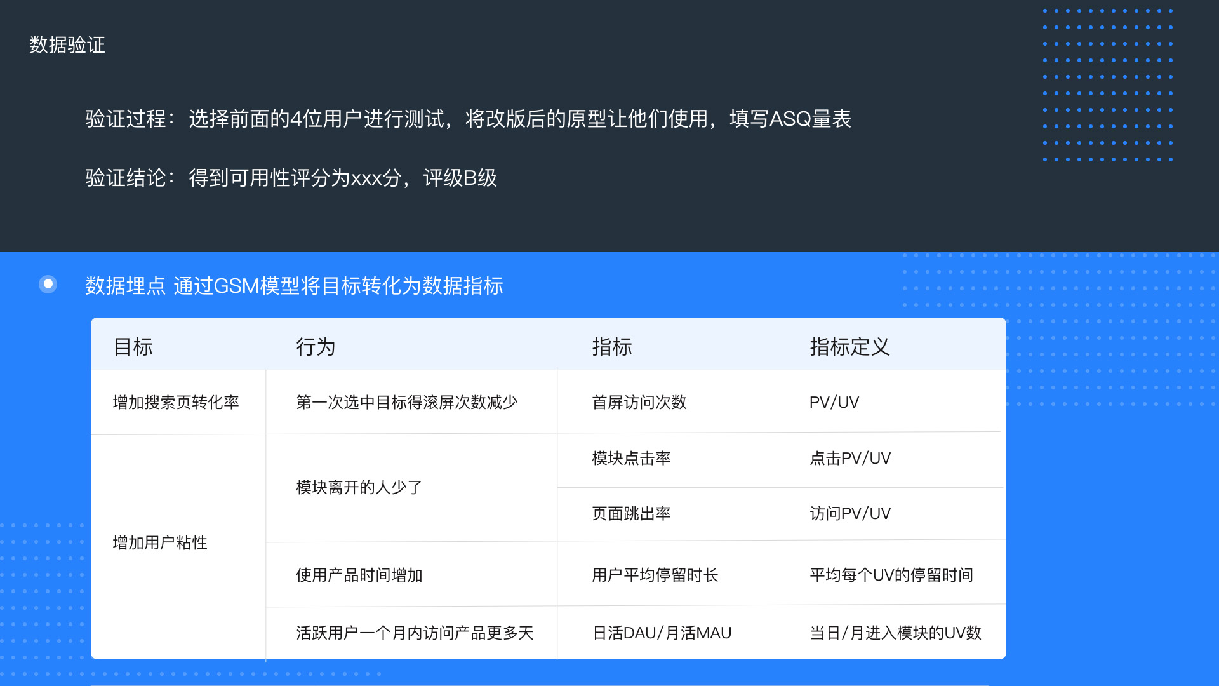The height and width of the screenshot is (686, 1219).
Task: Select the 首屏访问次数 cell
Action: click(x=639, y=402)
